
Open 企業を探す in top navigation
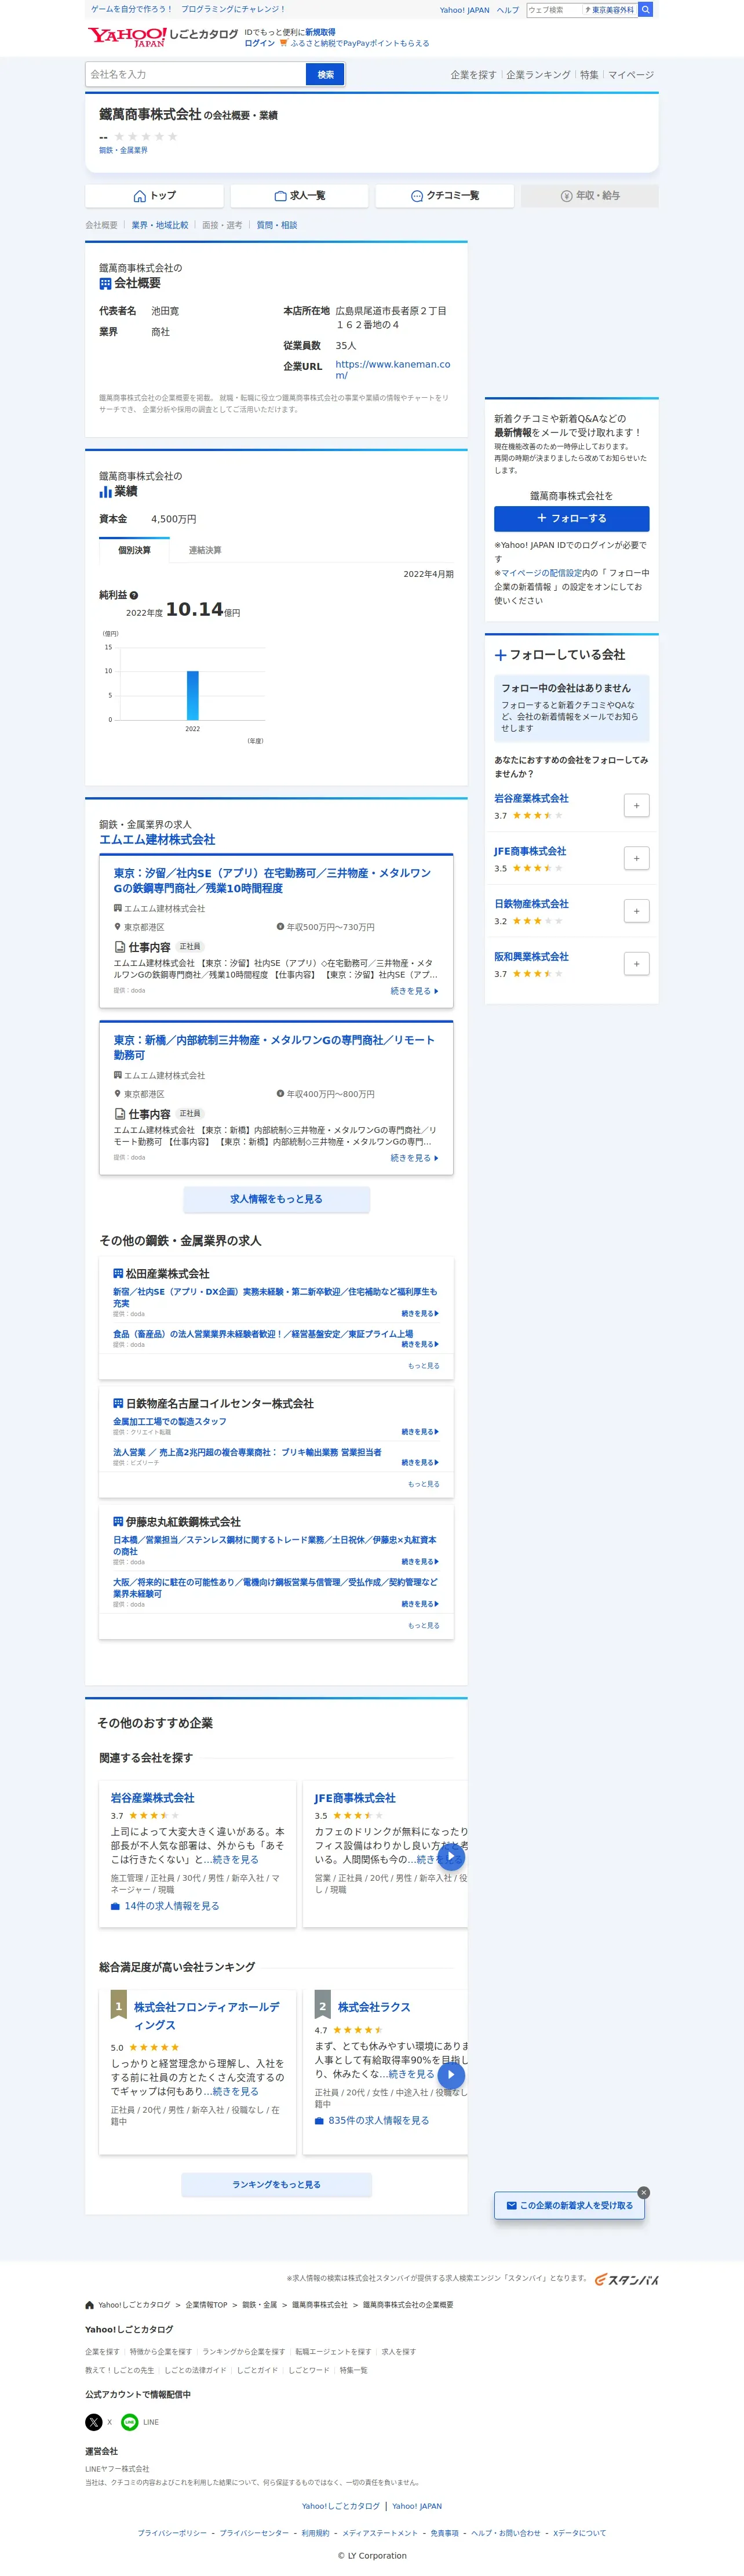[473, 75]
